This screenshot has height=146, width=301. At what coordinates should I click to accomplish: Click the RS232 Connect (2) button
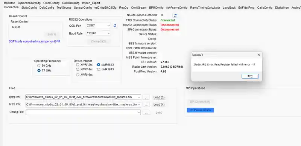pos(98,41)
